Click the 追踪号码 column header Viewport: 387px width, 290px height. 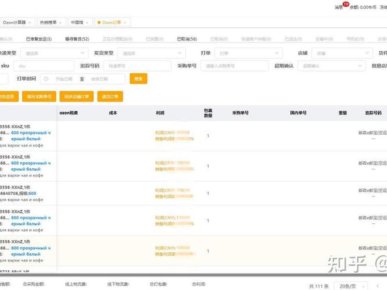(373, 113)
